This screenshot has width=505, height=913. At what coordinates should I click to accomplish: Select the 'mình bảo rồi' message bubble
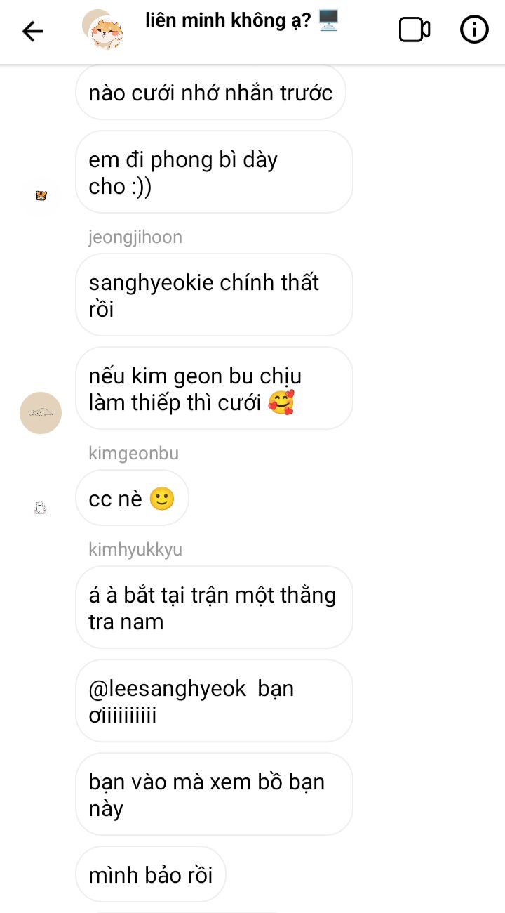(x=151, y=874)
